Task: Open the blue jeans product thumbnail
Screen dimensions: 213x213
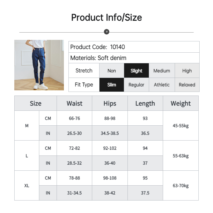Action: tap(39, 65)
